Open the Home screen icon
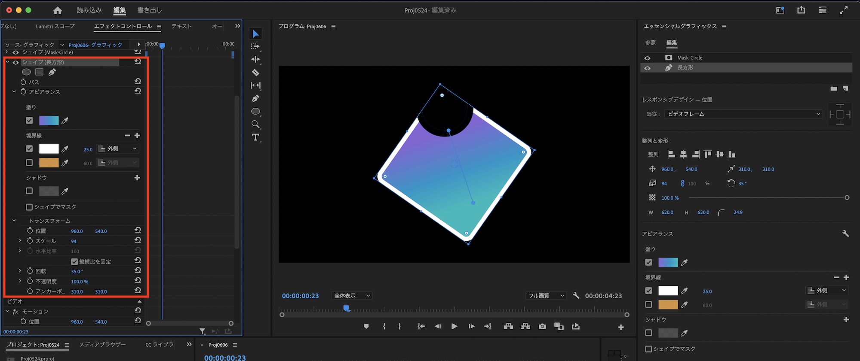Image resolution: width=860 pixels, height=361 pixels. [58, 10]
